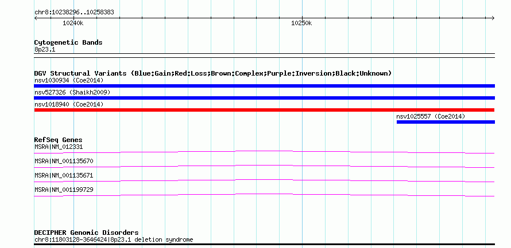511x248 pixels.
Task: Click the magenta gene line for NM_001199729
Action: click(x=264, y=195)
